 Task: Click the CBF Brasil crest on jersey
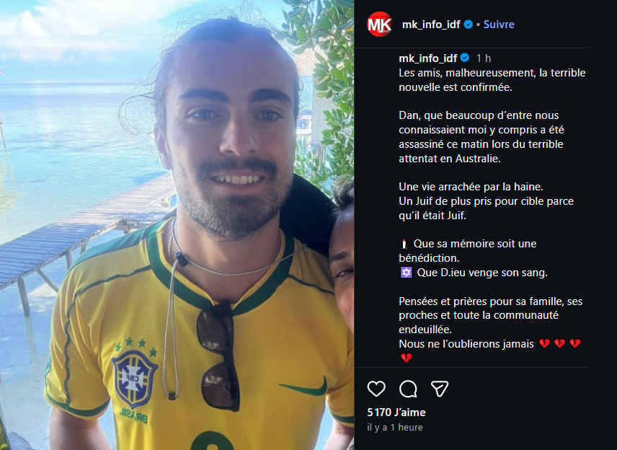(134, 379)
